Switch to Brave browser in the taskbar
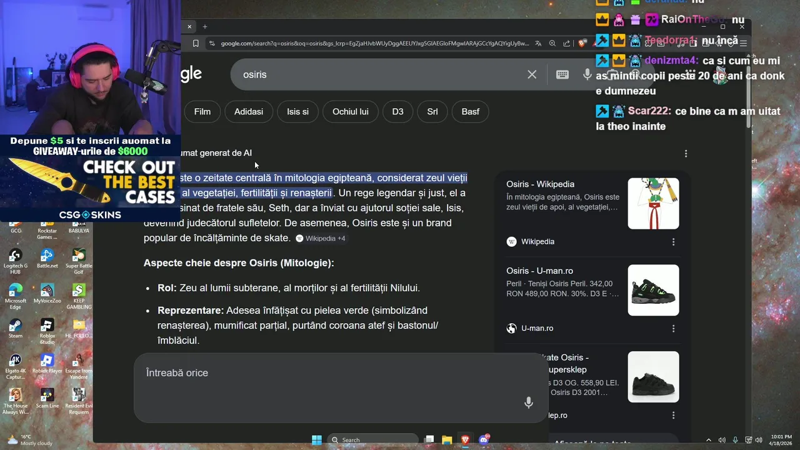The width and height of the screenshot is (800, 450). pos(465,439)
